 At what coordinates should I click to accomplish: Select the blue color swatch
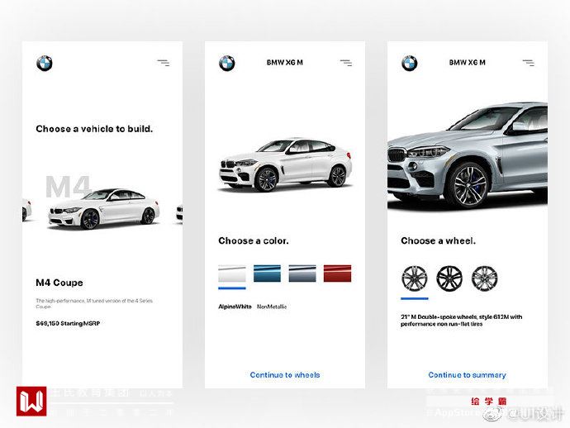point(267,273)
